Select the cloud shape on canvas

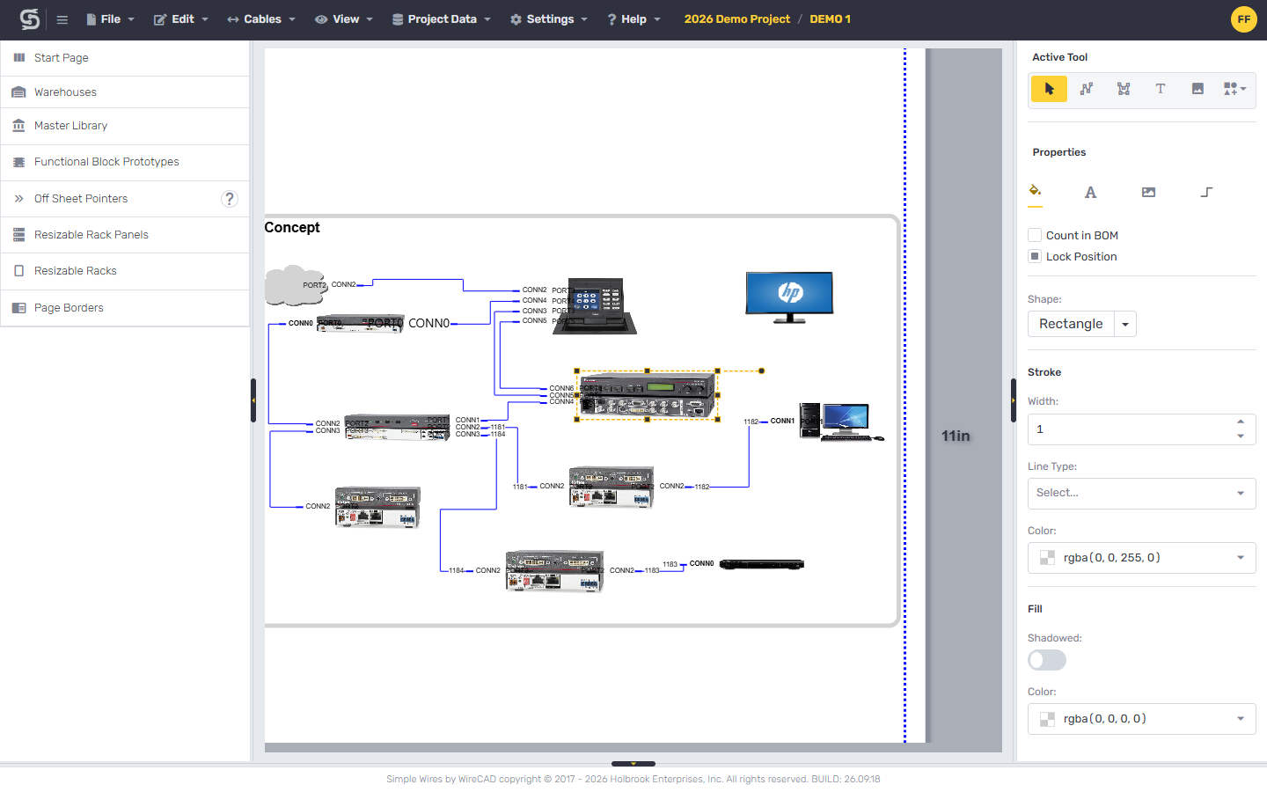tap(295, 285)
